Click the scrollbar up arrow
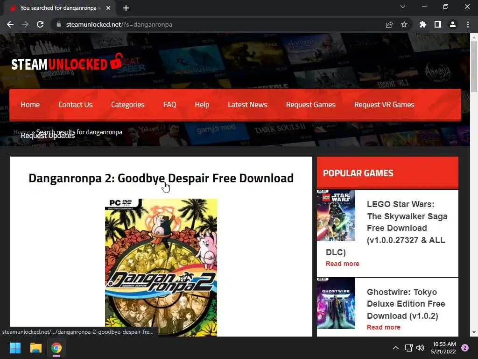The height and width of the screenshot is (359, 478). (474, 37)
